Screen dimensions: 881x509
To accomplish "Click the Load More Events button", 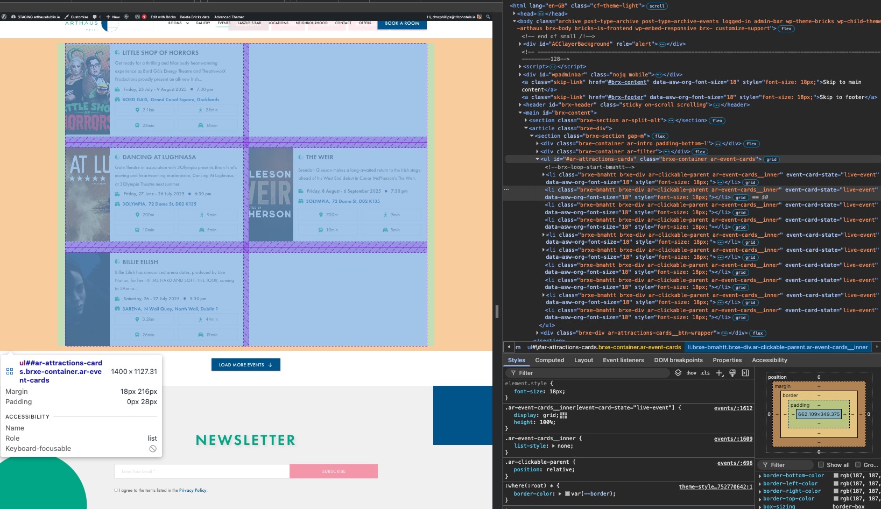I will point(245,365).
